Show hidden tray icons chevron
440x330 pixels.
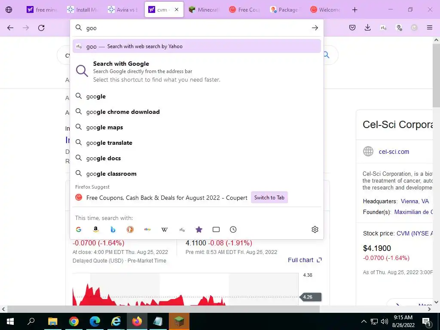(x=364, y=321)
